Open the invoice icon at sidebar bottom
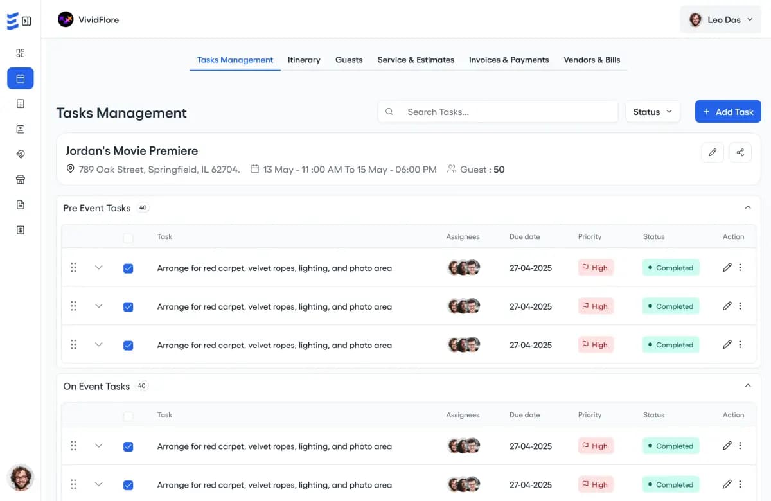771x501 pixels. pyautogui.click(x=20, y=229)
